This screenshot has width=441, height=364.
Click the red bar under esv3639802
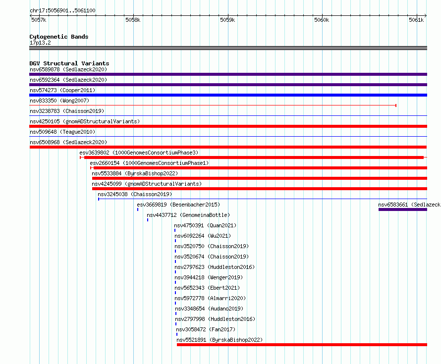(x=253, y=157)
